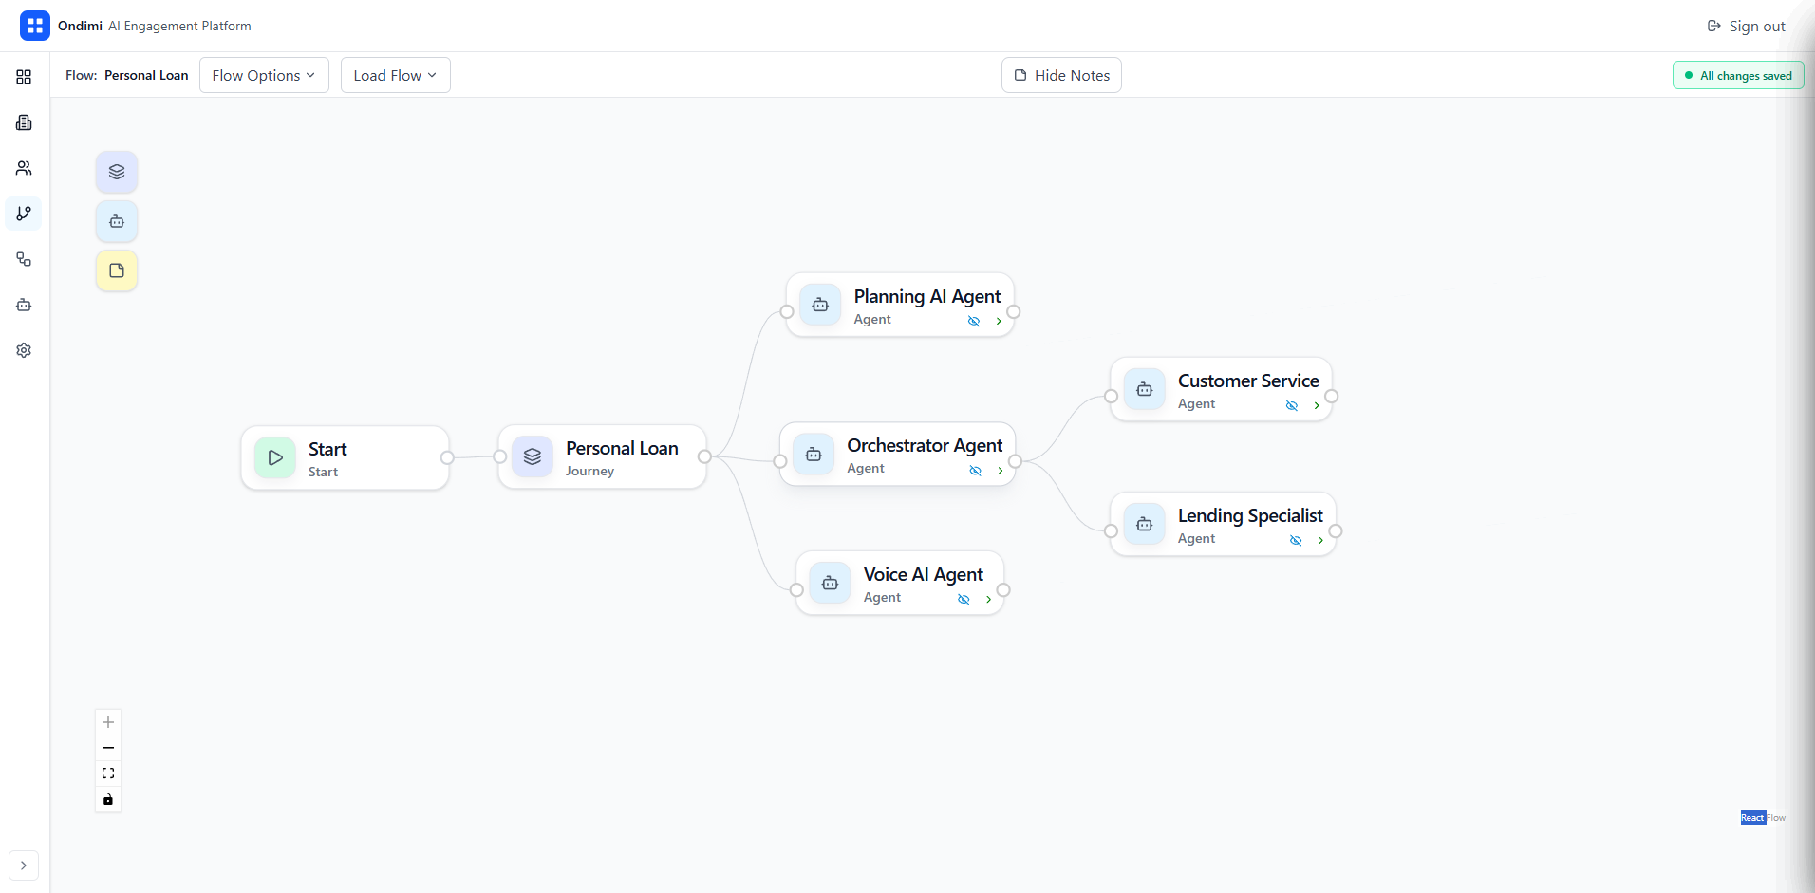Toggle visibility on the Customer Service node

click(x=1291, y=405)
